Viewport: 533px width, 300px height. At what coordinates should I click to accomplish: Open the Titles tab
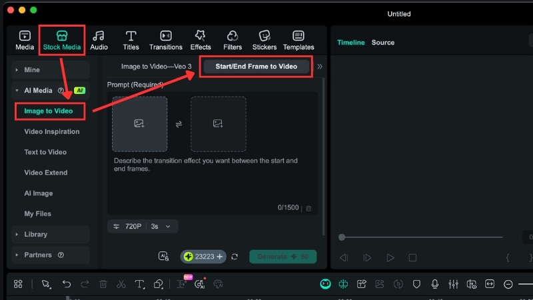click(131, 40)
